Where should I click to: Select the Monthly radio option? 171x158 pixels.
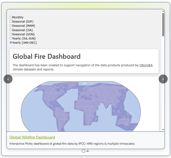point(11,17)
